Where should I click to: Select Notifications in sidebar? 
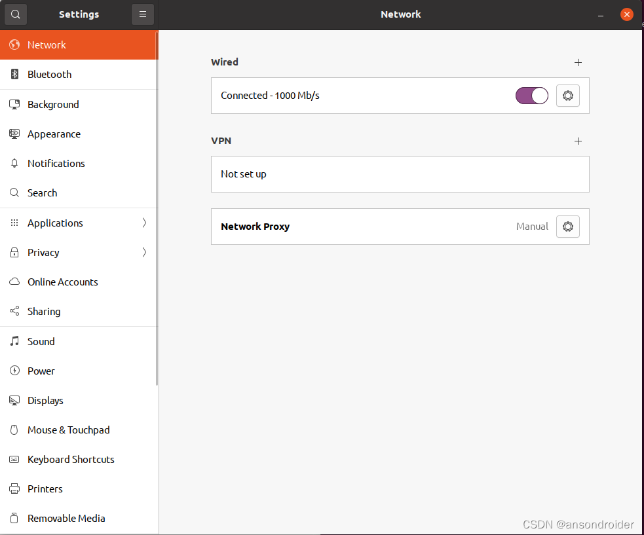pyautogui.click(x=78, y=164)
